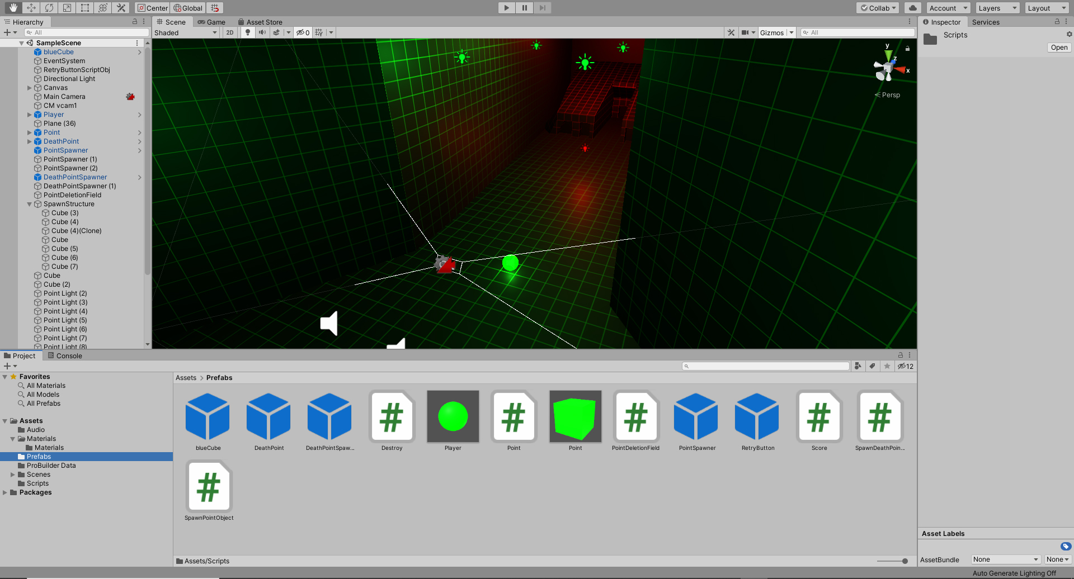This screenshot has width=1074, height=579.
Task: Open the Shaded draw mode dropdown
Action: click(186, 32)
